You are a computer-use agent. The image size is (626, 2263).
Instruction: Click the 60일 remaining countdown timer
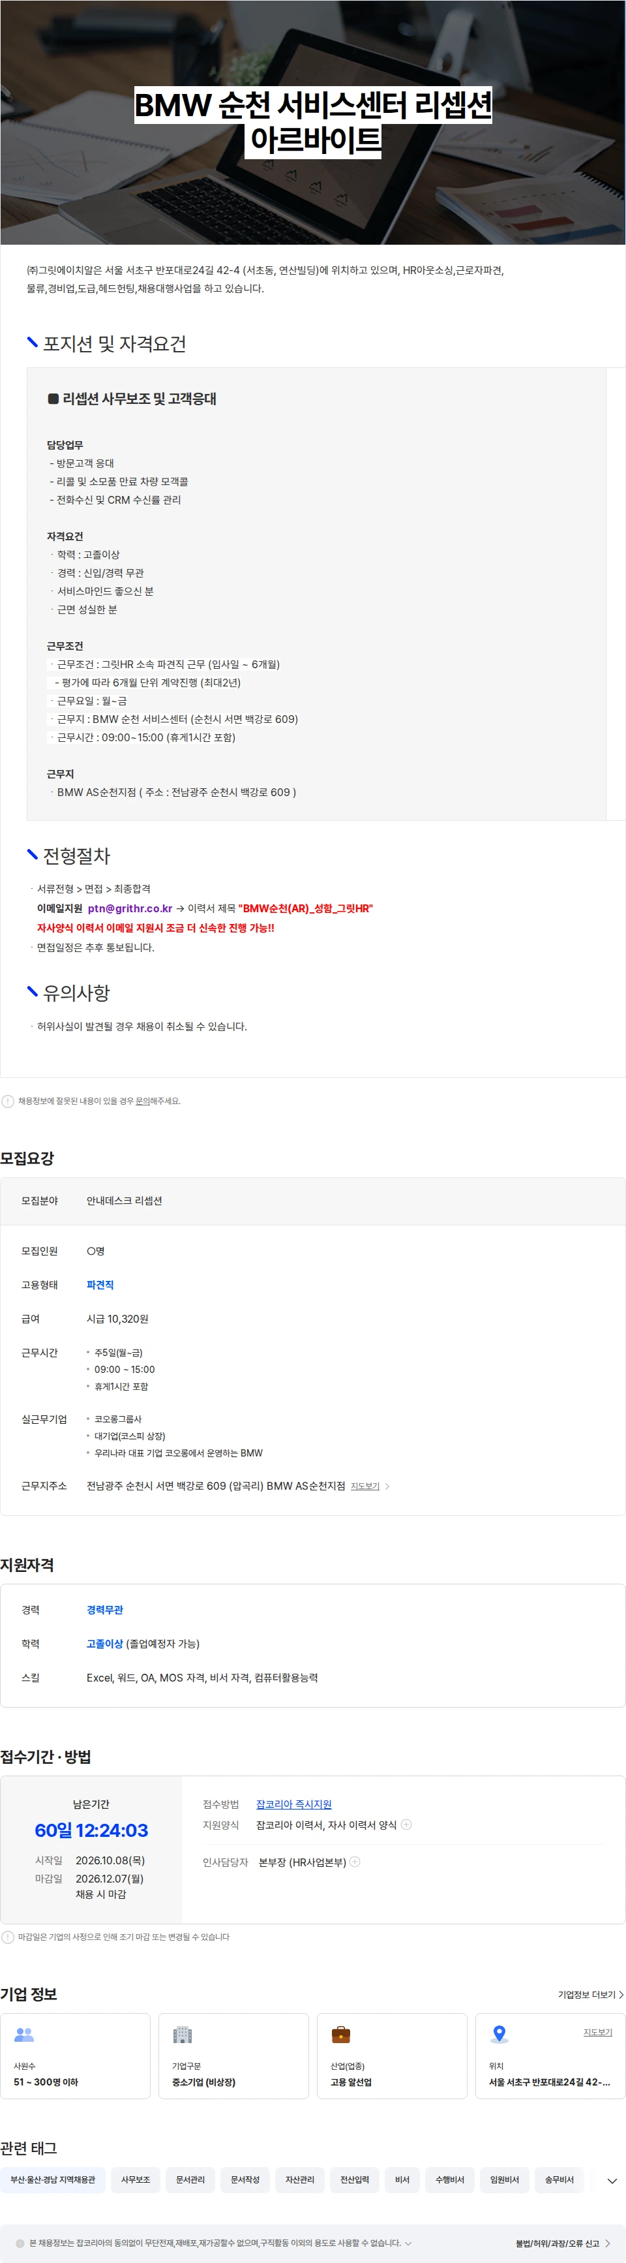(91, 1830)
